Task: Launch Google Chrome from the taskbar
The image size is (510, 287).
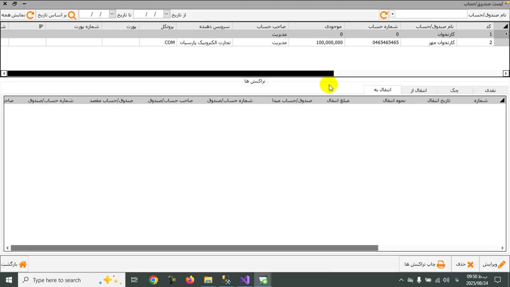Action: click(153, 280)
